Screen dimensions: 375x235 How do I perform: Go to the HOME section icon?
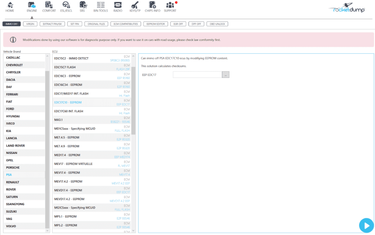(10, 7)
